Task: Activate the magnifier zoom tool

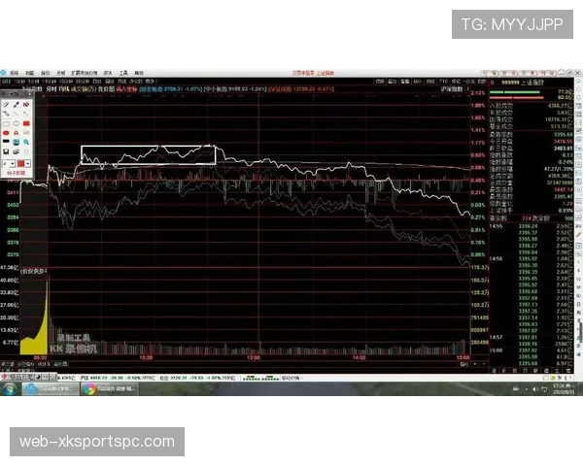Action: [x=26, y=142]
